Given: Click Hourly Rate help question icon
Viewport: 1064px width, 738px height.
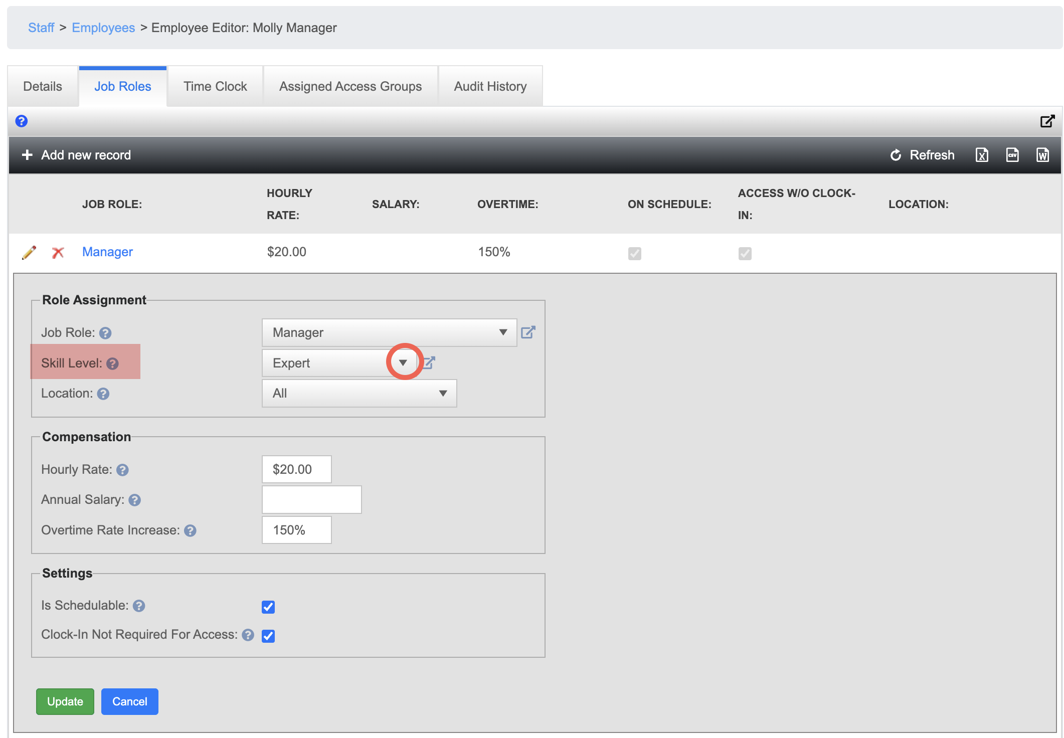Looking at the screenshot, I should point(122,470).
